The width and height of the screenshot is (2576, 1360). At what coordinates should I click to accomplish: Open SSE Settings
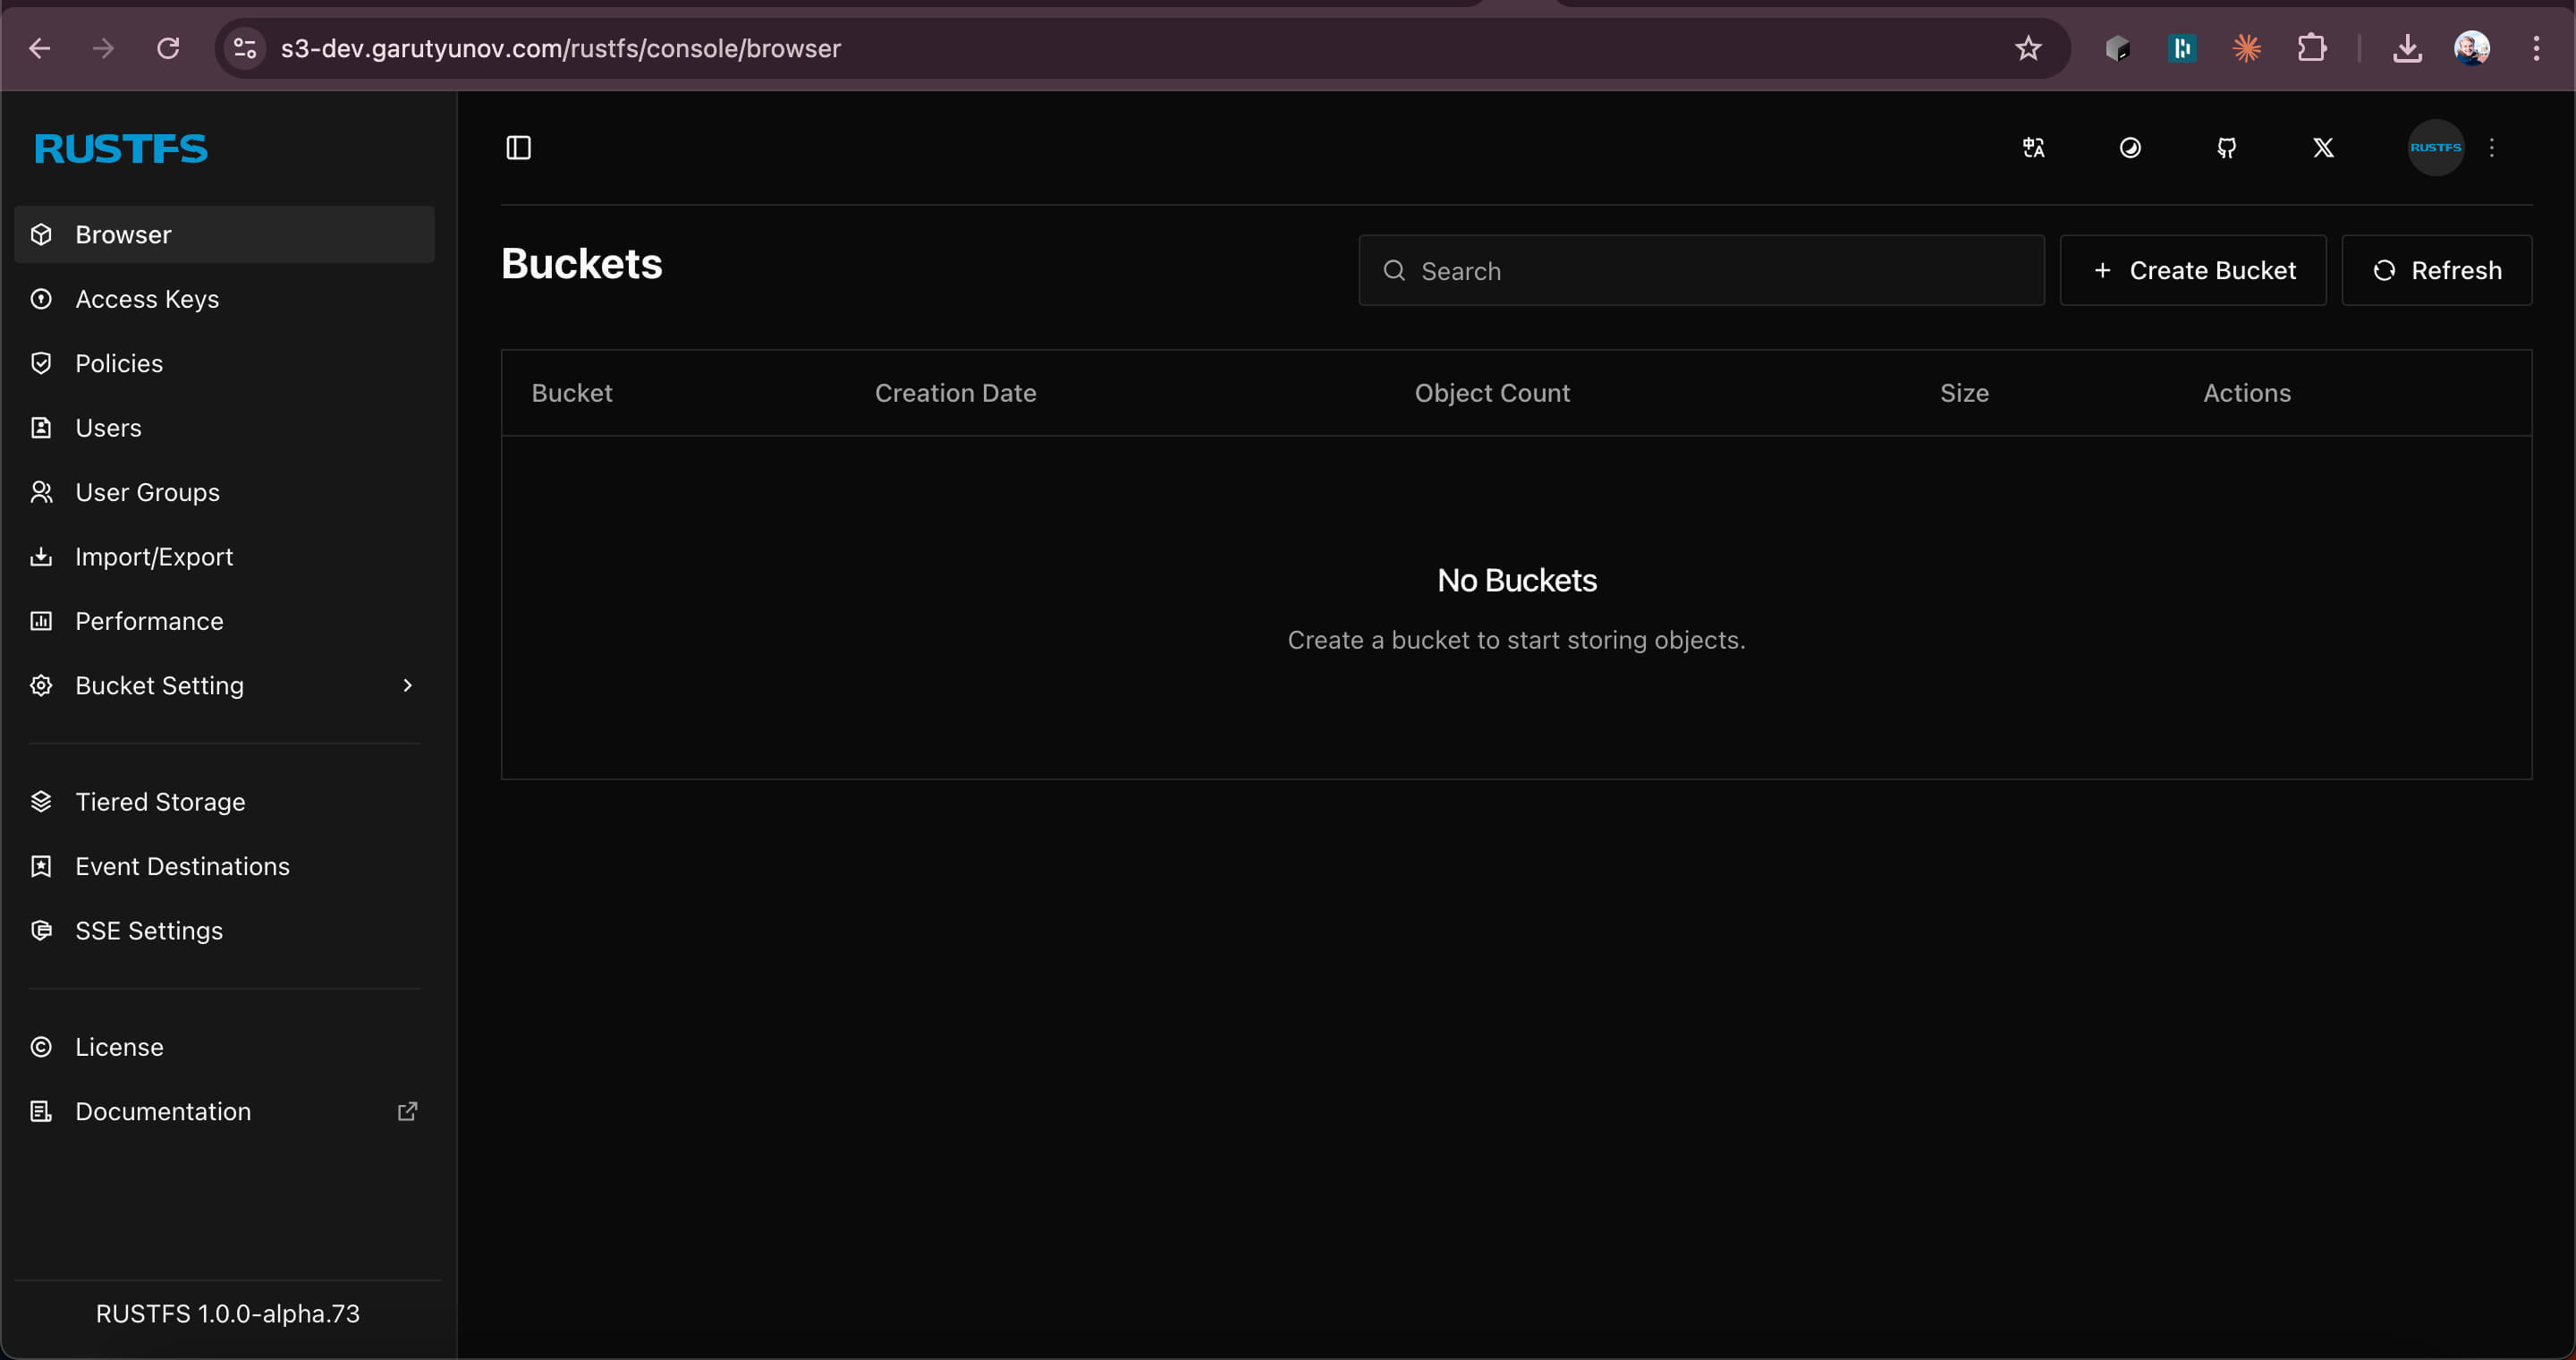149,931
